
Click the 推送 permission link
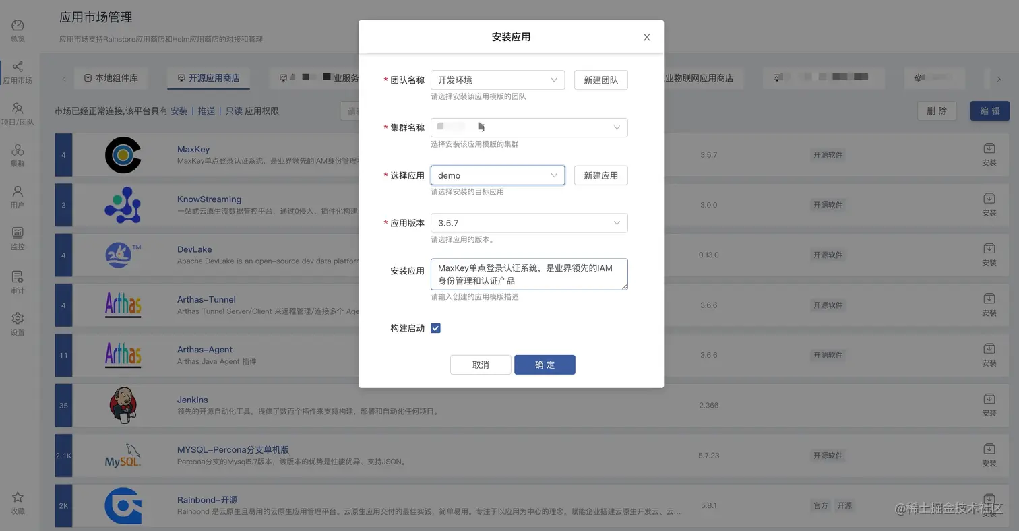tap(206, 111)
